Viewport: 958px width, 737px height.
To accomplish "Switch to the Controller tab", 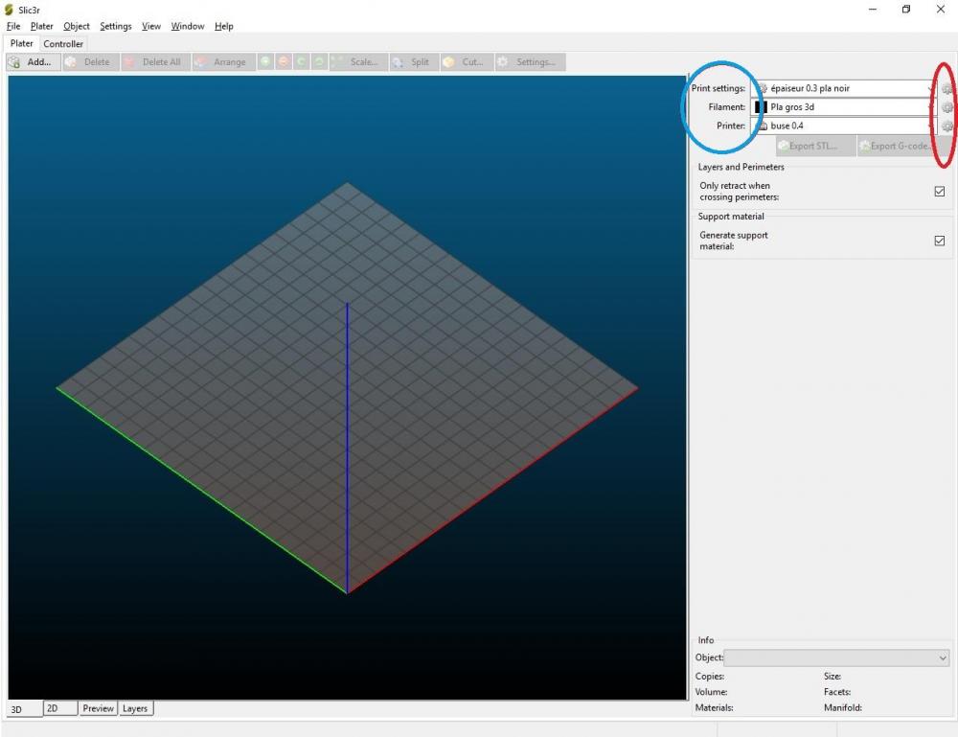I will (63, 44).
